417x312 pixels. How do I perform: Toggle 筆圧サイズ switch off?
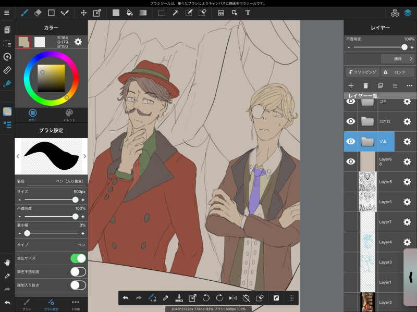pyautogui.click(x=78, y=258)
